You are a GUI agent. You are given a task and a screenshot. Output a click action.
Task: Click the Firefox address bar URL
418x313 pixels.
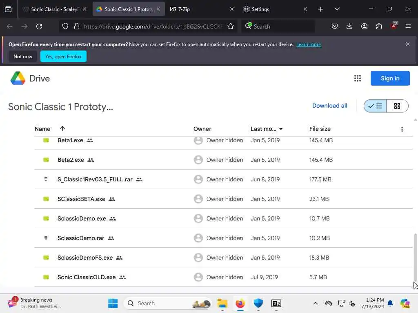(x=153, y=26)
